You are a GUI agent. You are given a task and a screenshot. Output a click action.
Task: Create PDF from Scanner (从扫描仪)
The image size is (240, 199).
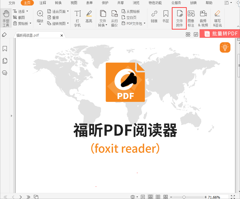coord(114,18)
